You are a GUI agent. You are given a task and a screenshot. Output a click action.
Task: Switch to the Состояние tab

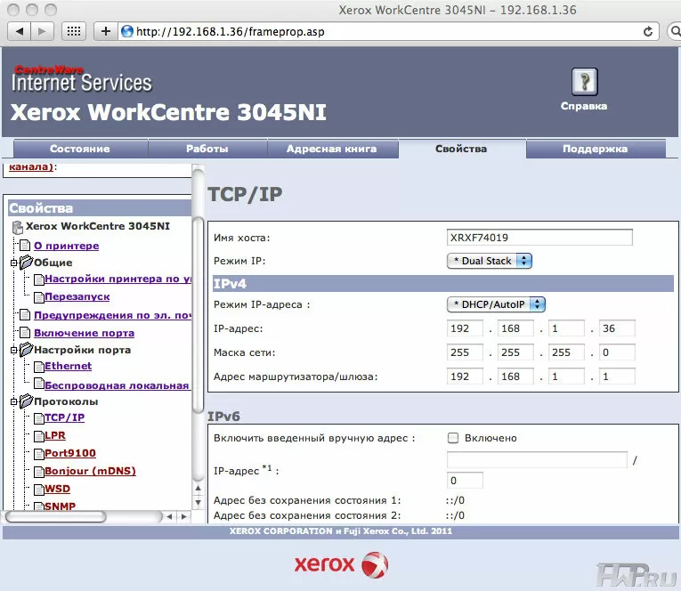pos(80,149)
